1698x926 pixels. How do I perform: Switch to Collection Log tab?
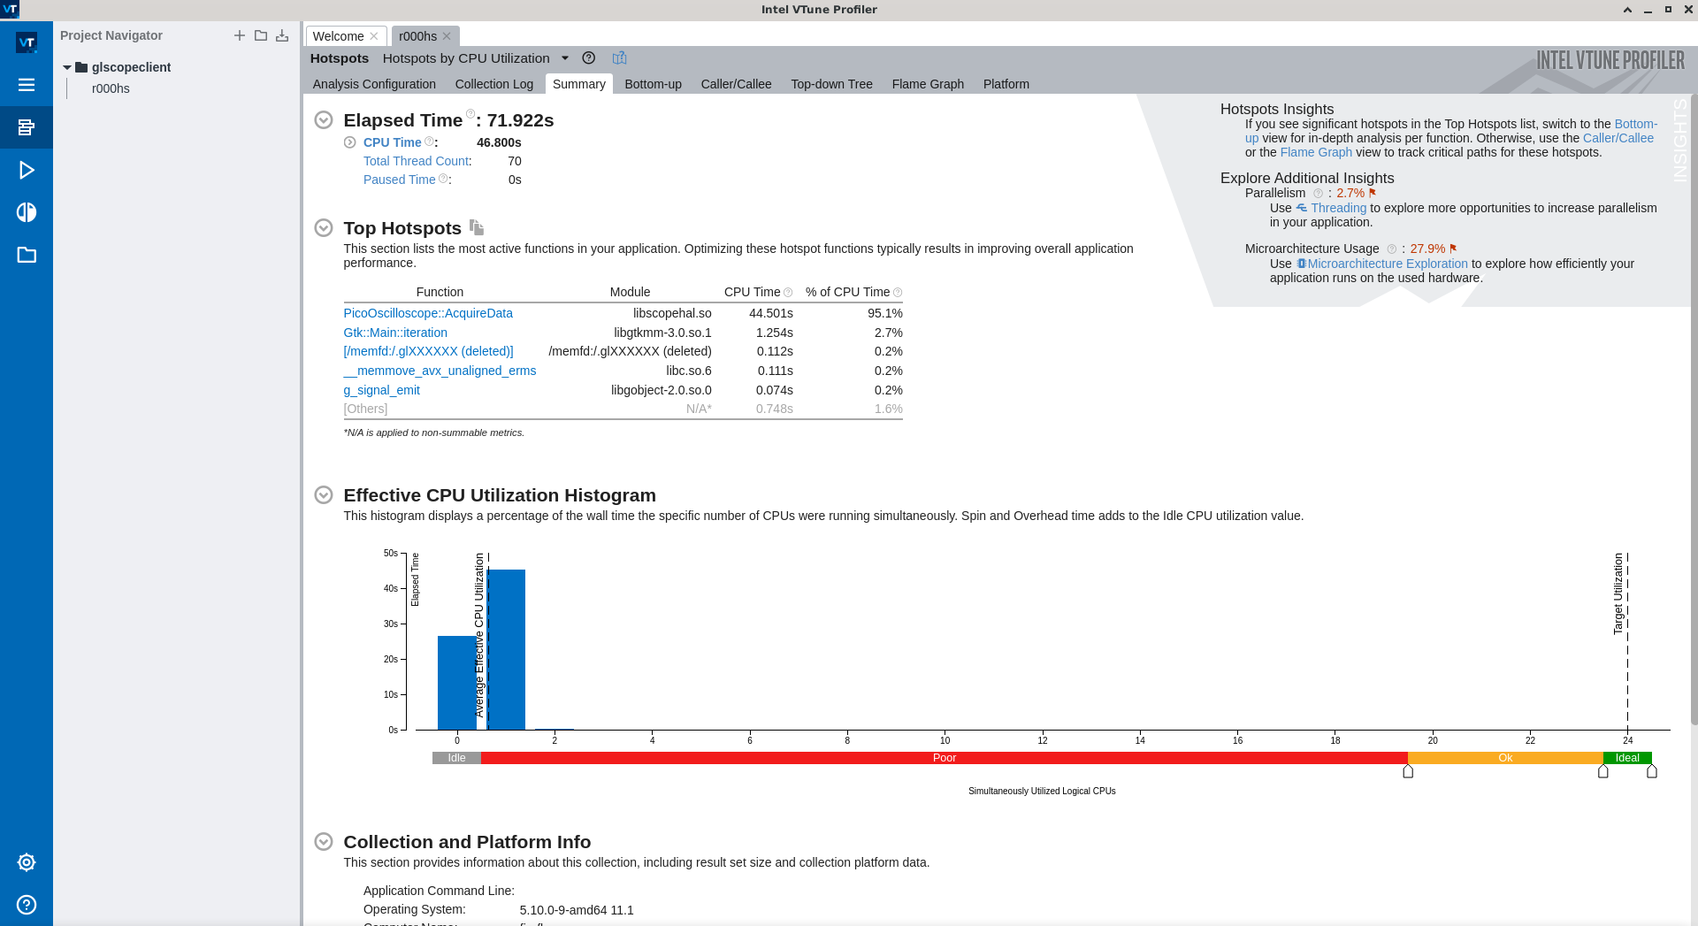(x=494, y=84)
